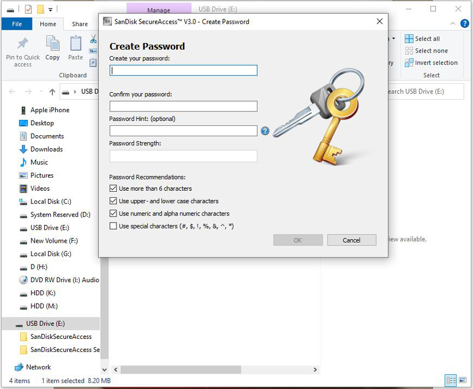Enable 'Use special characters' checkbox
473x389 pixels.
click(114, 226)
